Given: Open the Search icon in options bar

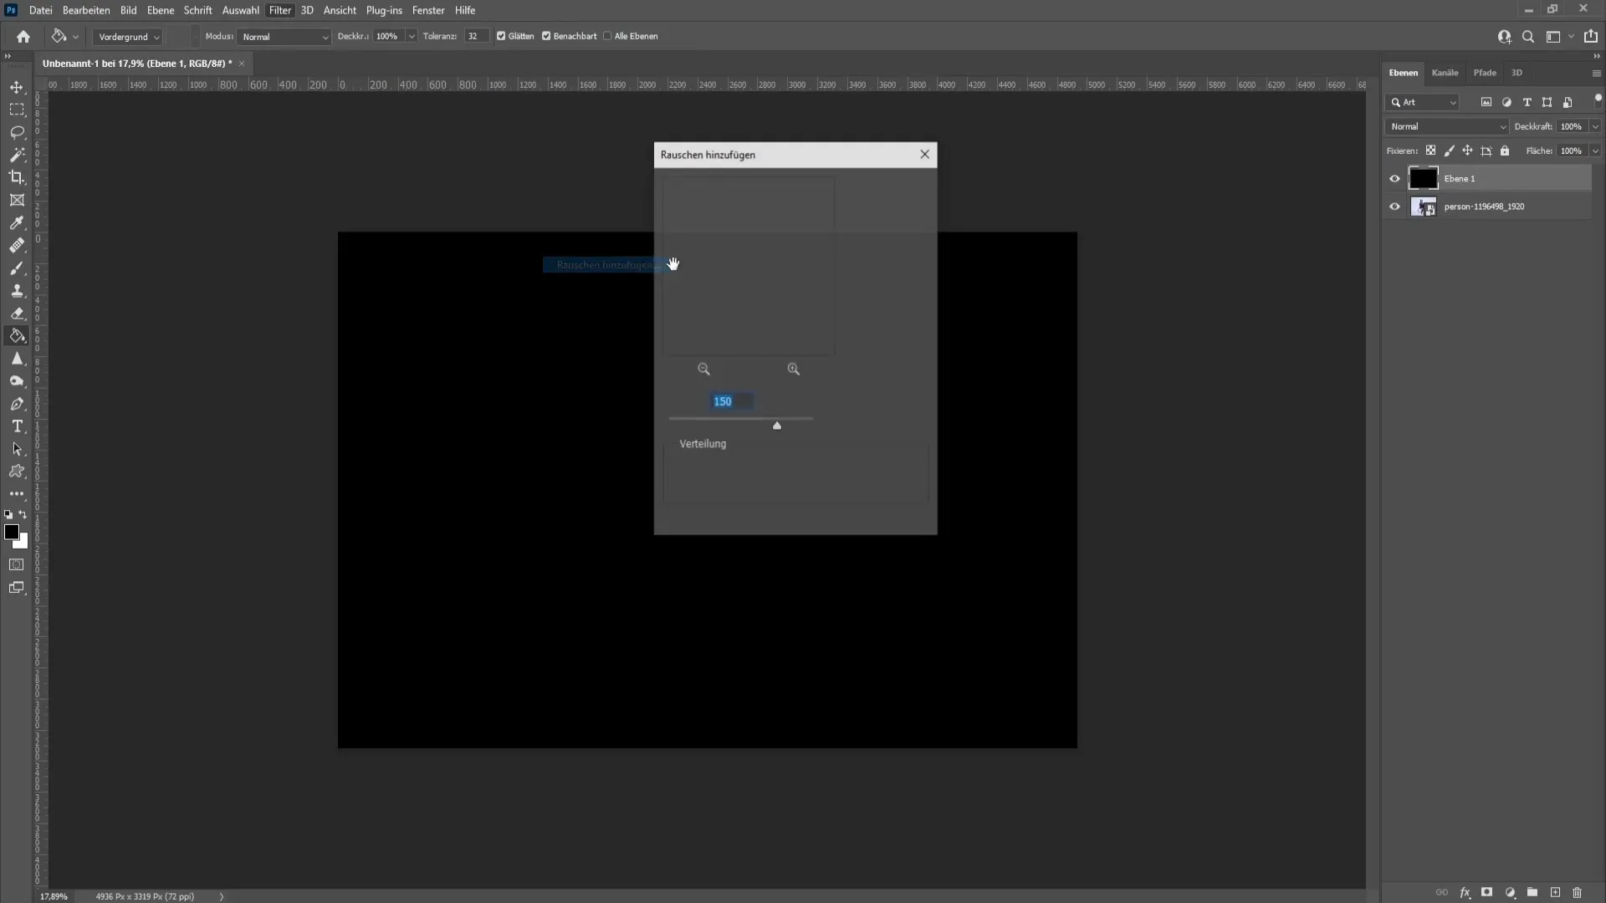Looking at the screenshot, I should click(1528, 36).
